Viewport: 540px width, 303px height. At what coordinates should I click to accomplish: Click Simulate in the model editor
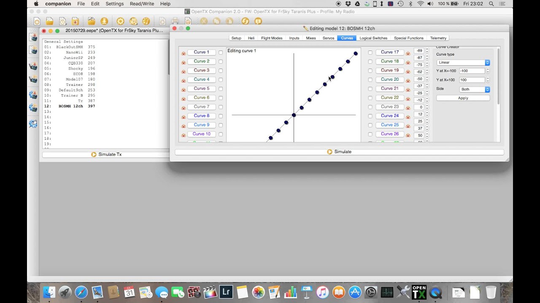click(339, 152)
